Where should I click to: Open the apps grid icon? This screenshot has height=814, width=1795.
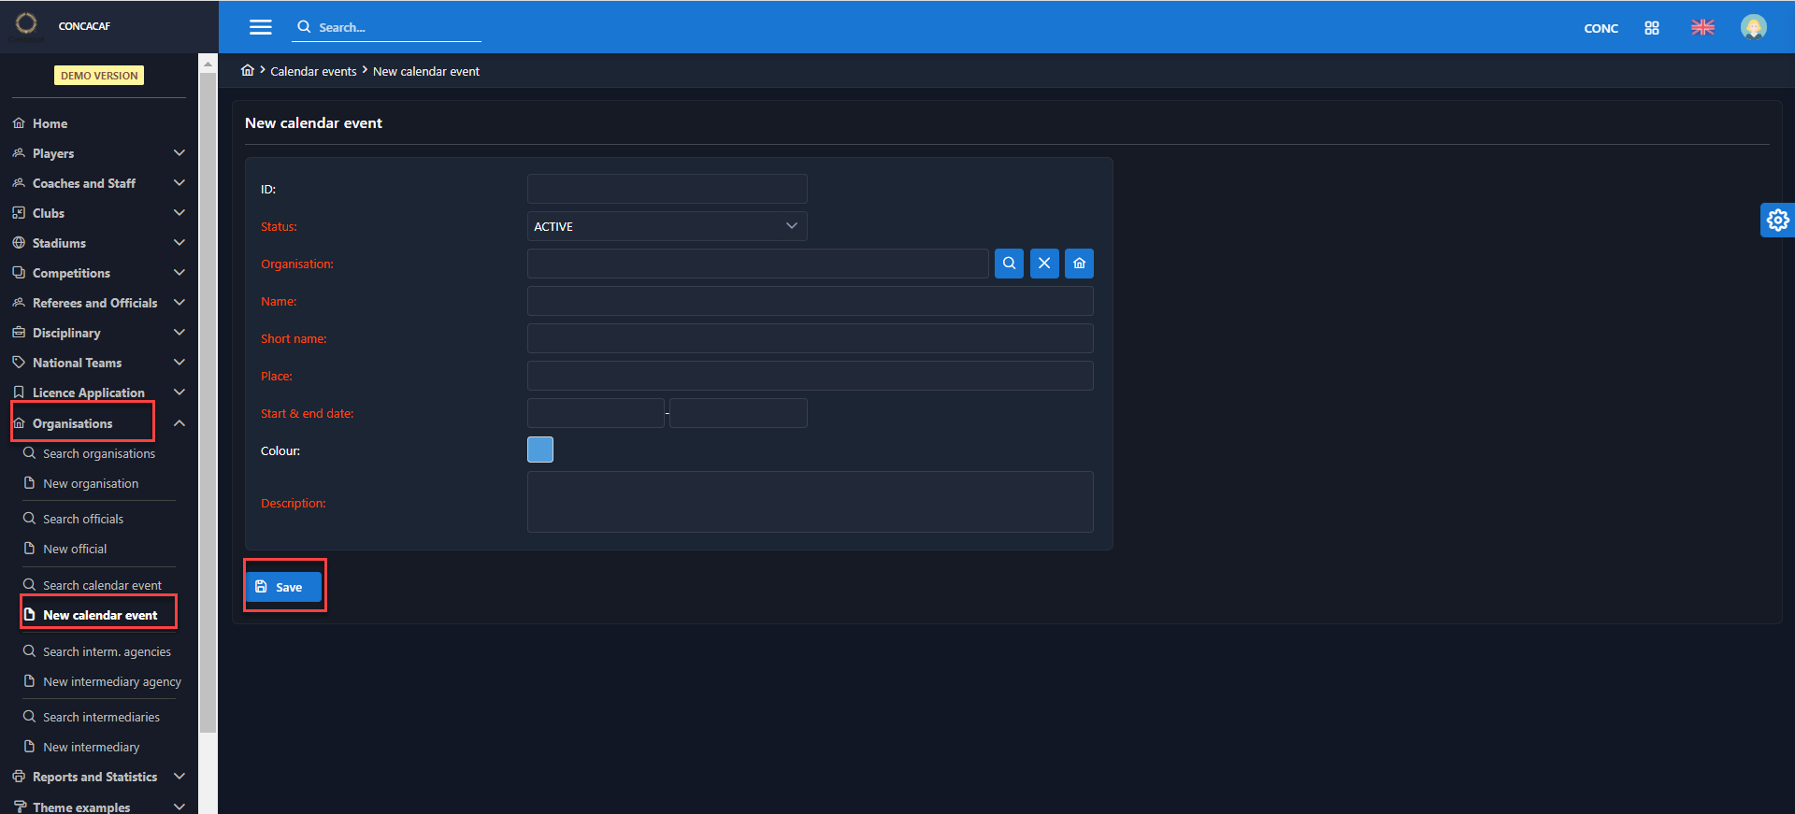1652,28
